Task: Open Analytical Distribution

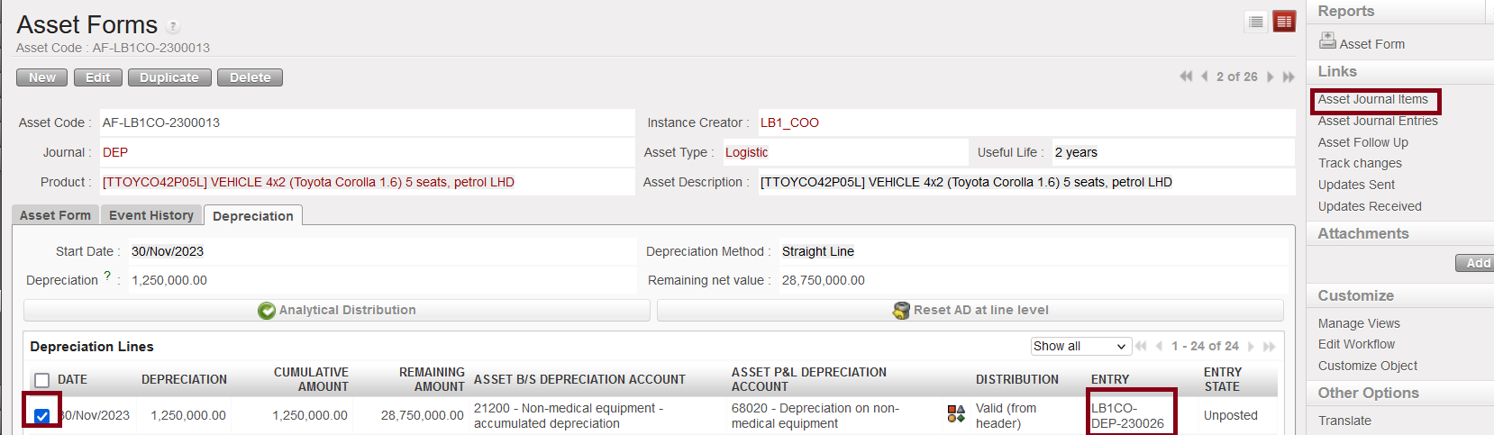Action: point(337,310)
